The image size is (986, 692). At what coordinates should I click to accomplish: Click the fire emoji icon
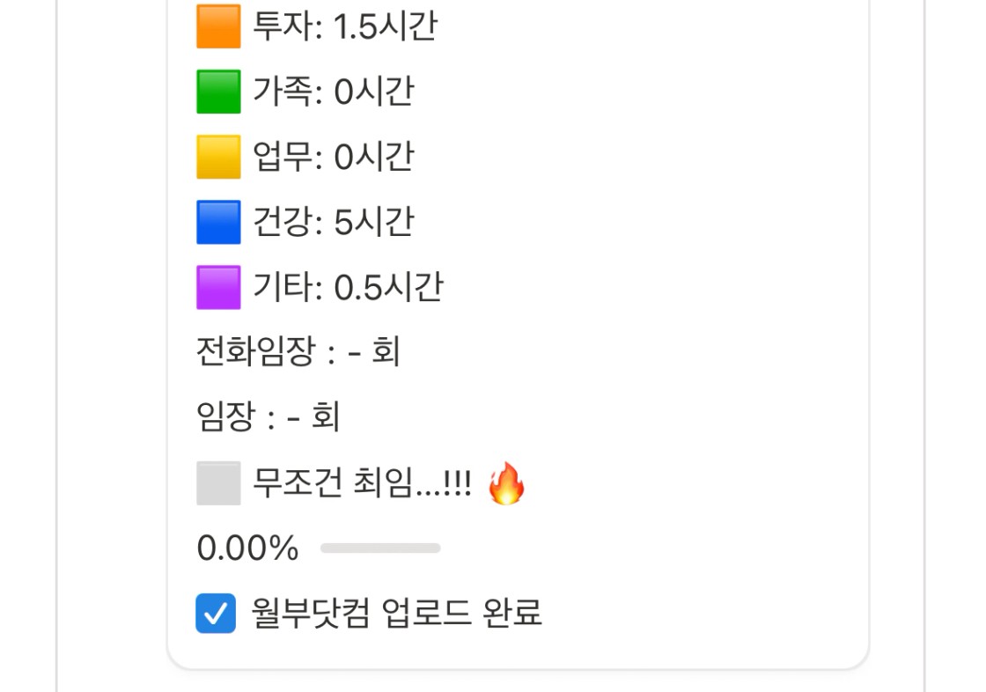(506, 483)
